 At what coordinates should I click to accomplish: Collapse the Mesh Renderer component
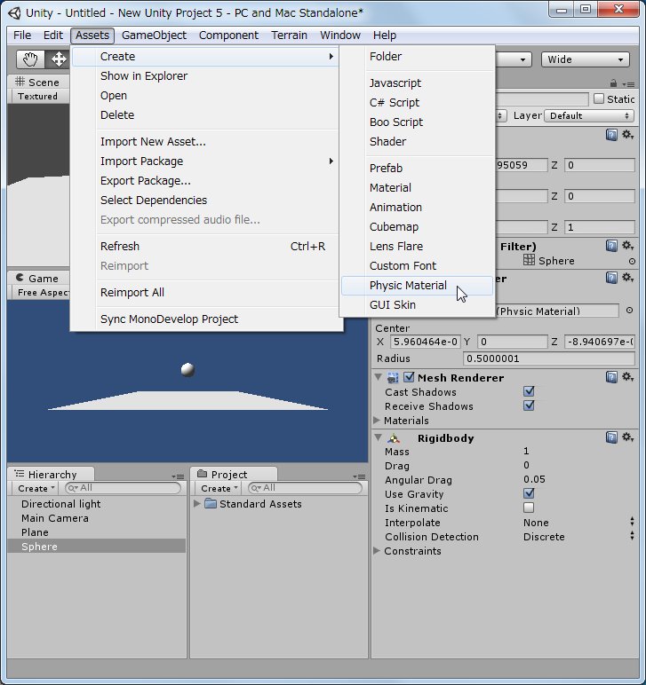click(379, 377)
